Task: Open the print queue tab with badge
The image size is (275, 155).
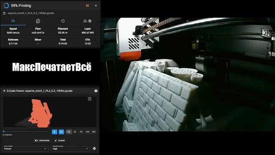Action: [87, 21]
